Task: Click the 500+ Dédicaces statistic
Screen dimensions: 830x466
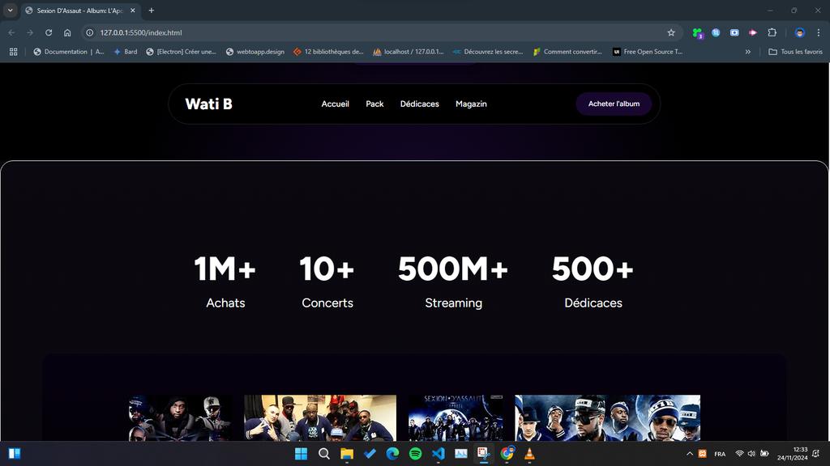Action: pos(593,282)
